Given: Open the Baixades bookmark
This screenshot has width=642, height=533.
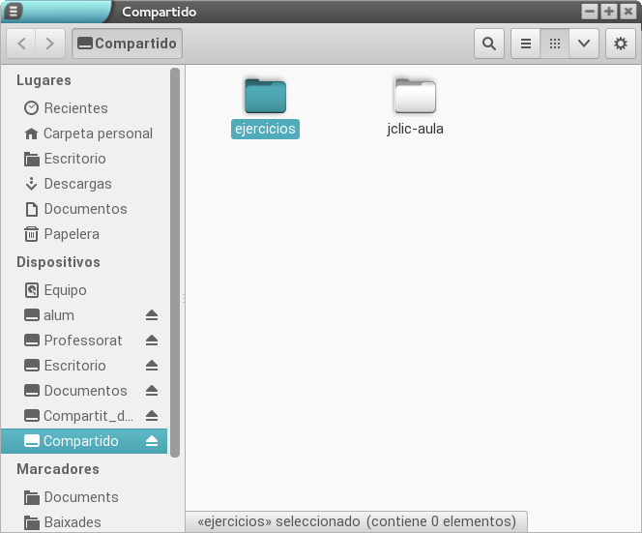Looking at the screenshot, I should [x=72, y=522].
